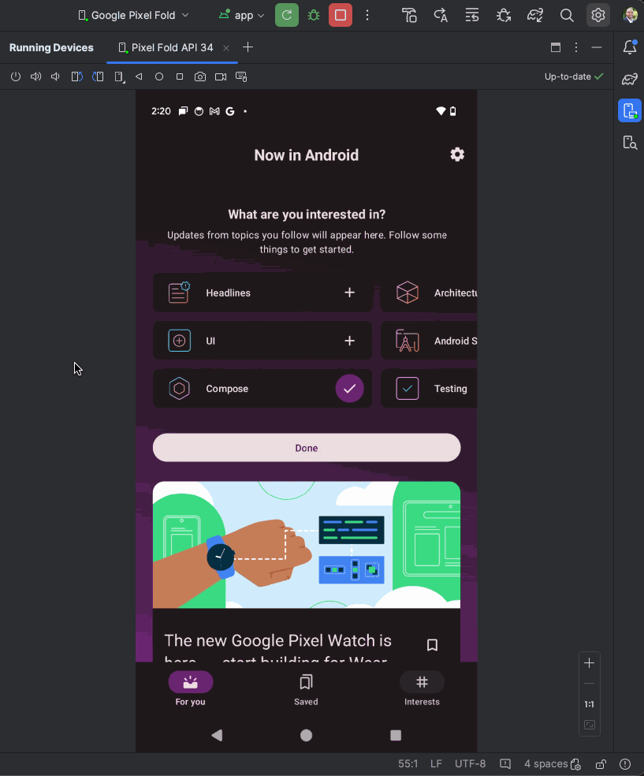The height and width of the screenshot is (776, 644).
Task: Click the emulator power button icon
Action: pyautogui.click(x=15, y=77)
